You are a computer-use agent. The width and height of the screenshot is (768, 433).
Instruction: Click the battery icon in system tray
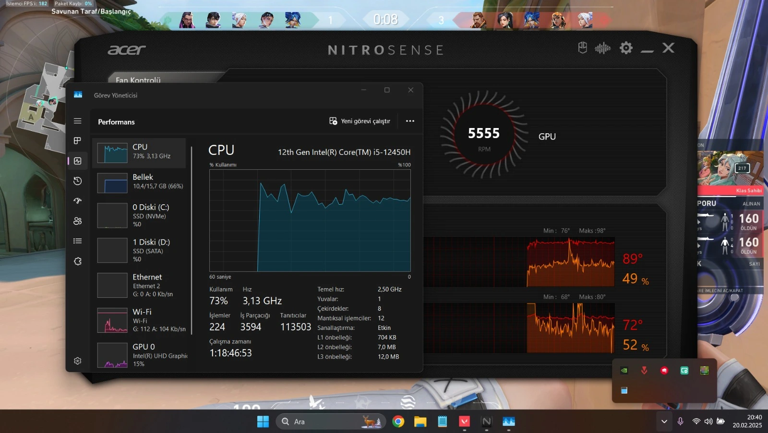pyautogui.click(x=720, y=421)
